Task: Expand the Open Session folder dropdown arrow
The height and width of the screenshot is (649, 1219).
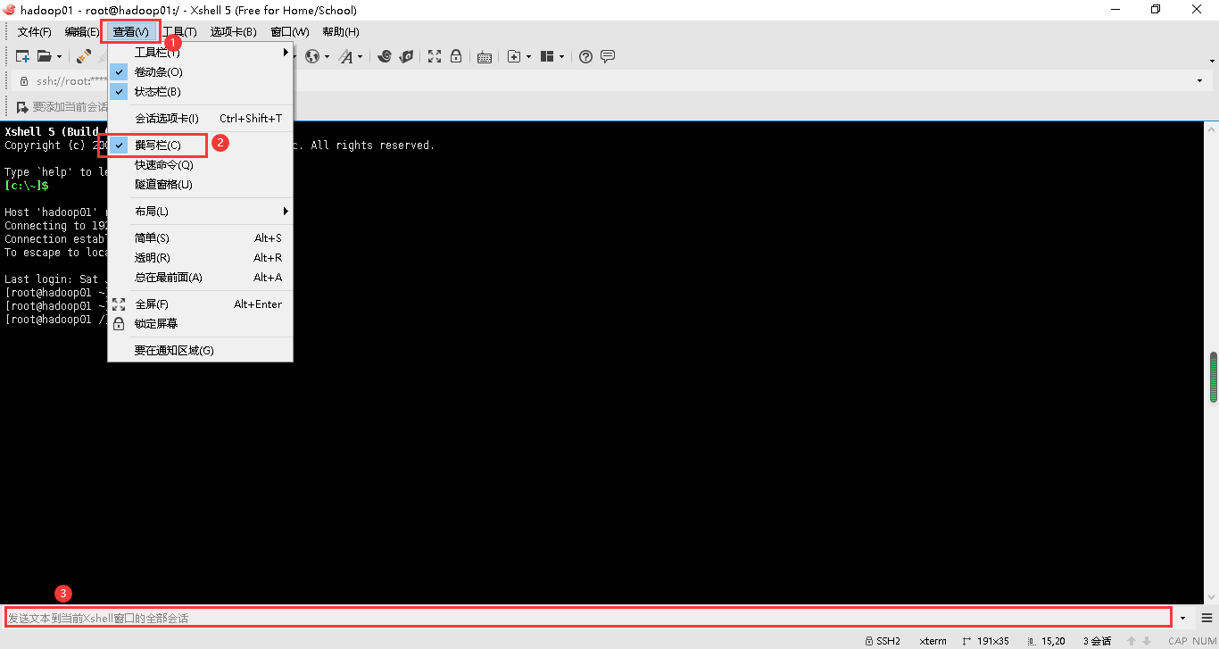Action: (59, 56)
